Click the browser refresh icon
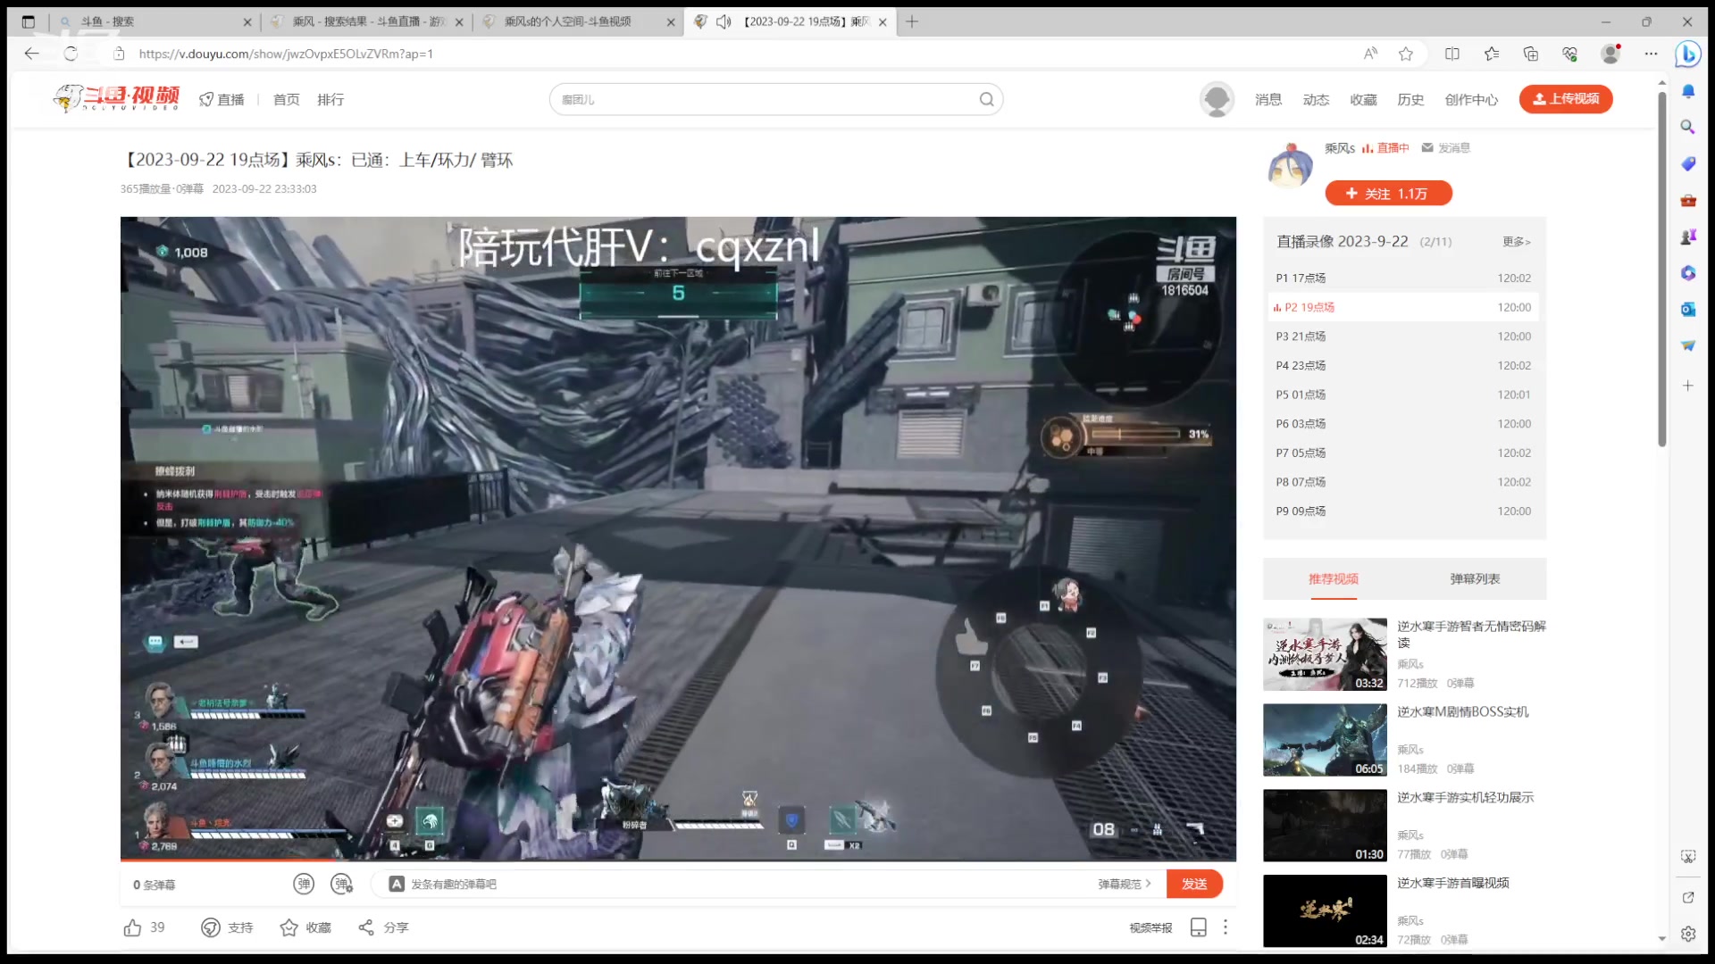Screen dimensions: 1715x964 71,54
